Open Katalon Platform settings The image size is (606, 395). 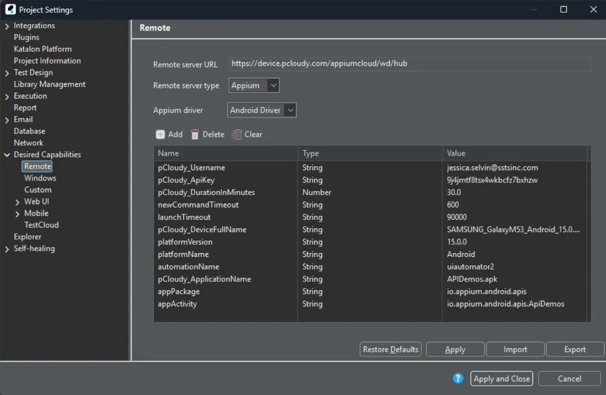(x=43, y=49)
